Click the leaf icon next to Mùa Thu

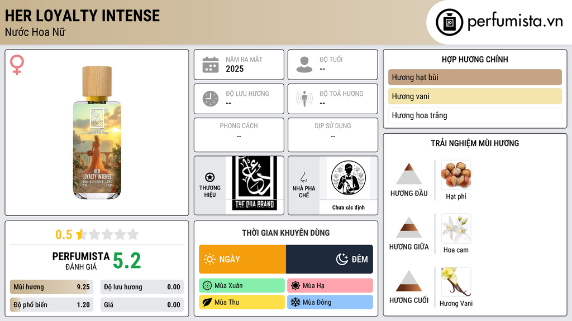(x=207, y=302)
